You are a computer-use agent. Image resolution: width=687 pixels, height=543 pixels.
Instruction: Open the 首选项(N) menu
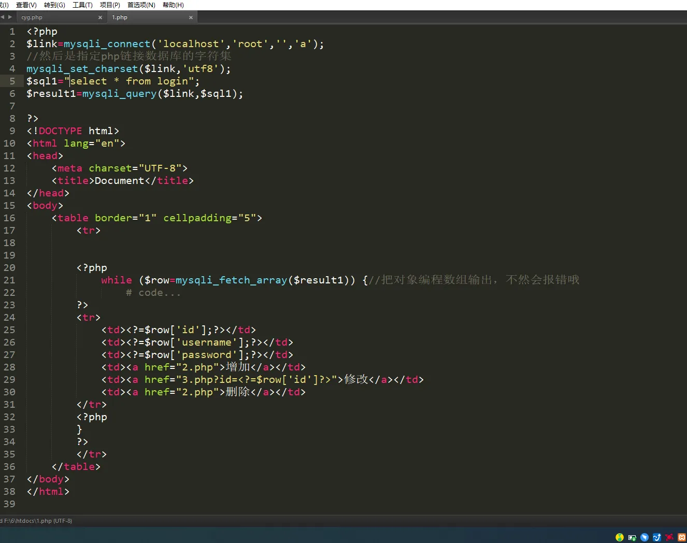coord(141,5)
